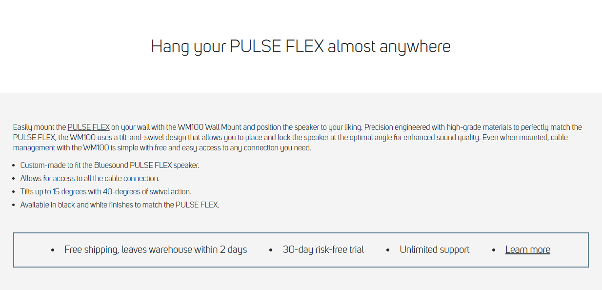Viewport: 602px width, 290px height.
Task: Click the bullet dot before "Custom-made to fit"
Action: 14,166
